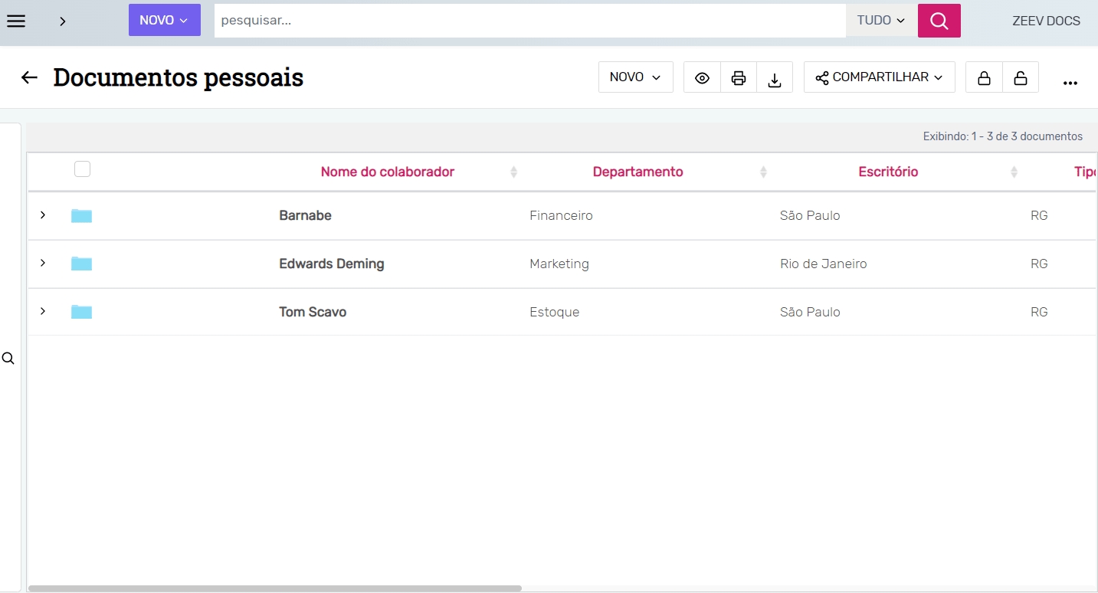Expand the Tom Scavo row
1098x593 pixels.
[x=43, y=311]
